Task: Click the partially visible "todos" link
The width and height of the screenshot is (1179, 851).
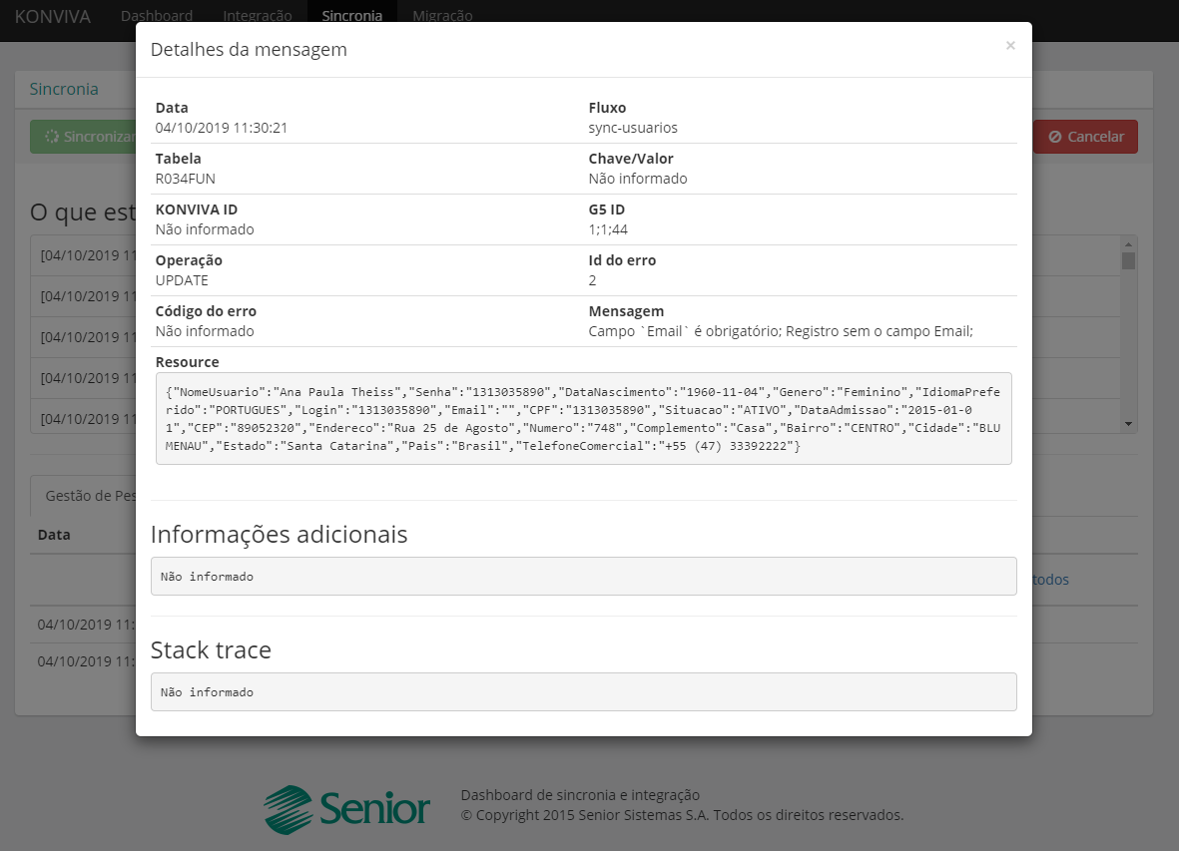Action: 1050,580
